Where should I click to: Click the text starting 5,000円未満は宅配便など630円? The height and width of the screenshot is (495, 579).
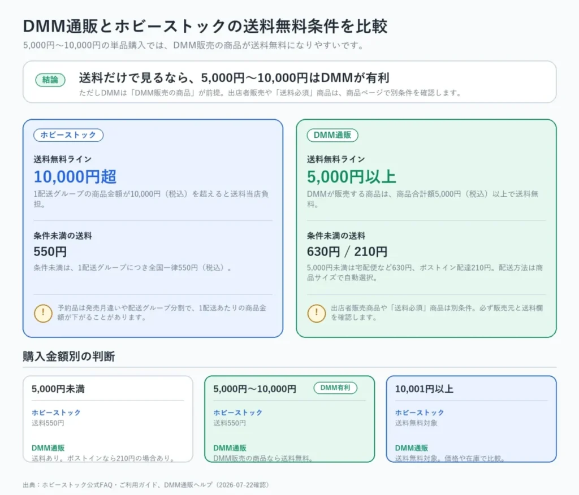point(425,272)
